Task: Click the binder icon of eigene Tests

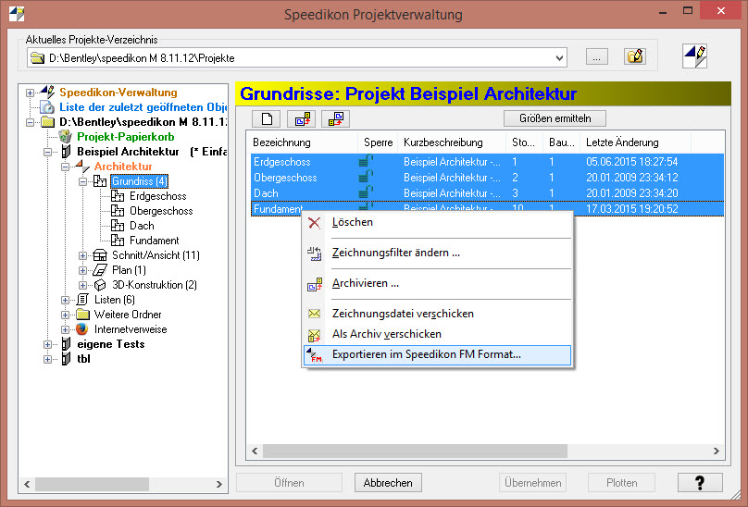Action: 66,344
